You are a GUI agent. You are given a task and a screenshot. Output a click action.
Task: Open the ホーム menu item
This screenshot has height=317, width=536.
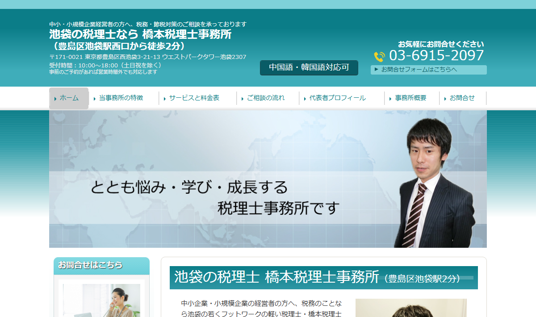click(x=69, y=98)
